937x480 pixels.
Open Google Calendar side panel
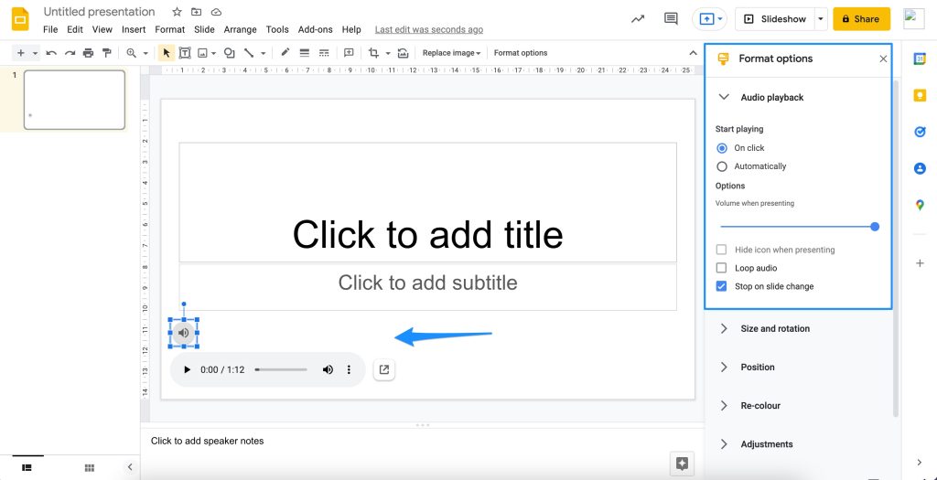pyautogui.click(x=920, y=59)
